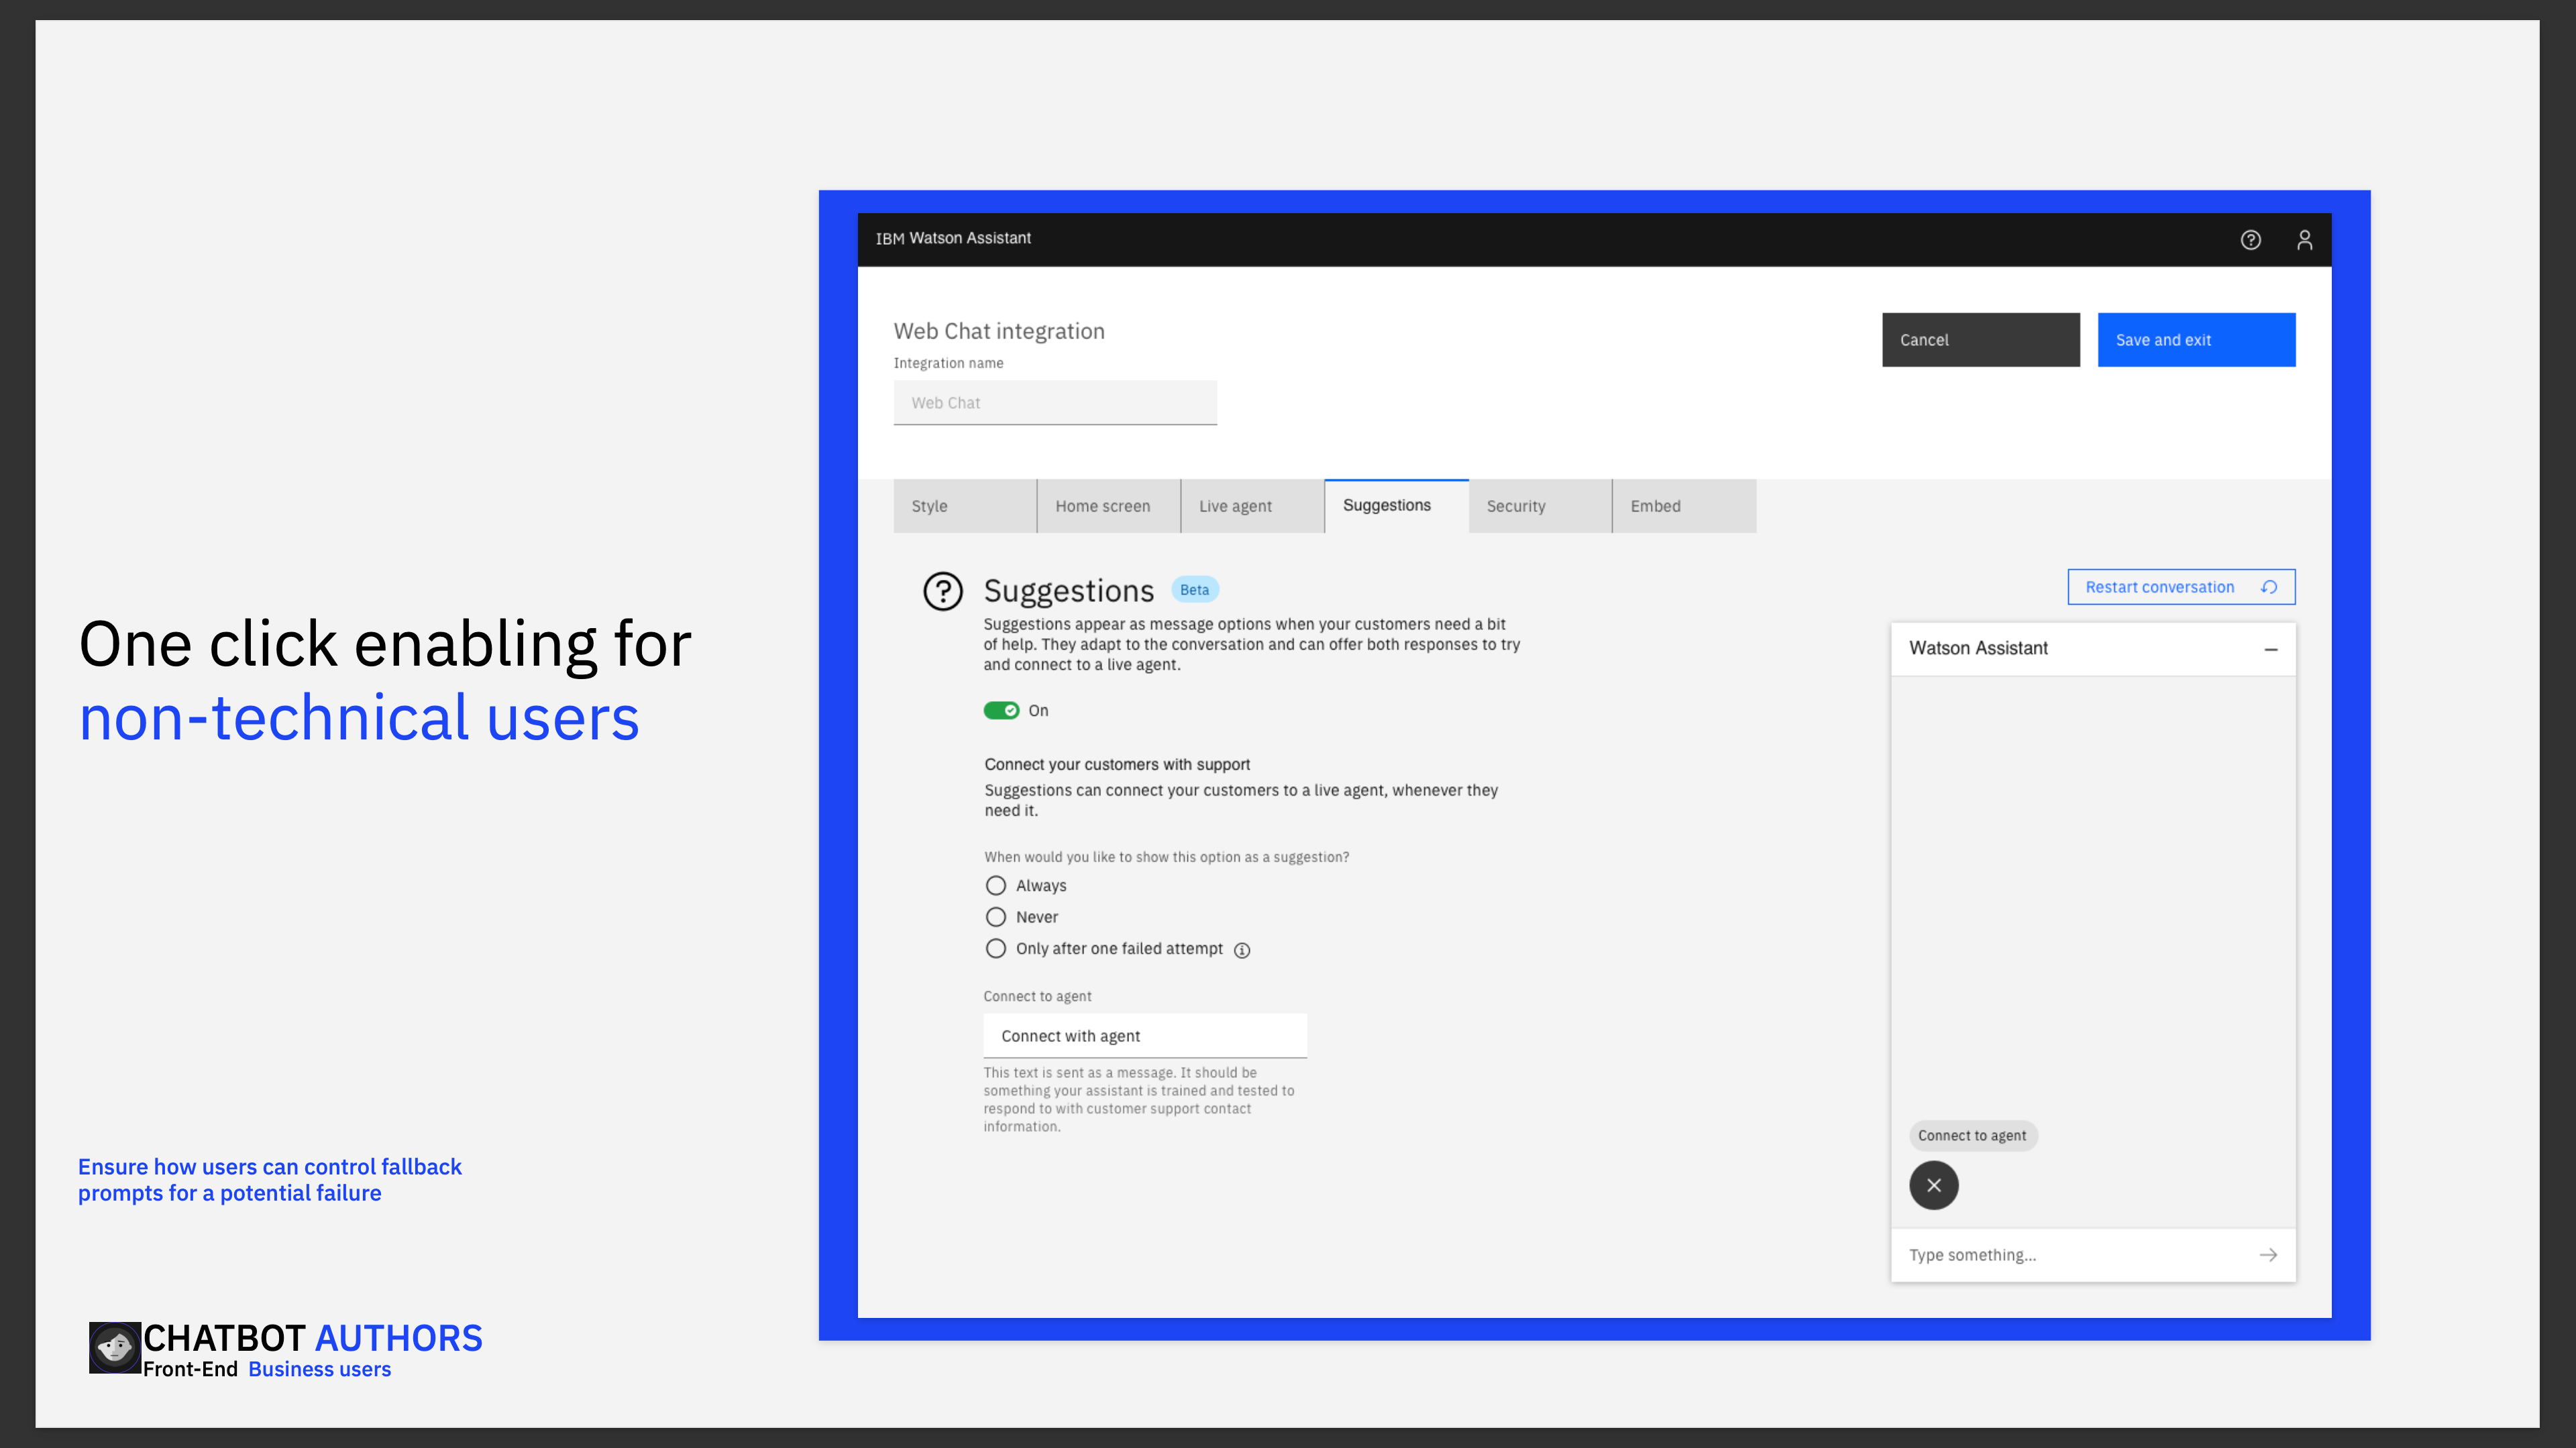Image resolution: width=2576 pixels, height=1448 pixels.
Task: Click the Connect to agent suggestion chip
Action: pyautogui.click(x=1972, y=1135)
